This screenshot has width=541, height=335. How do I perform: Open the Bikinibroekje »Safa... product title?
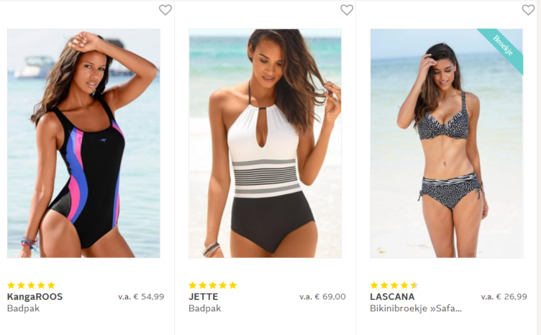tap(415, 308)
